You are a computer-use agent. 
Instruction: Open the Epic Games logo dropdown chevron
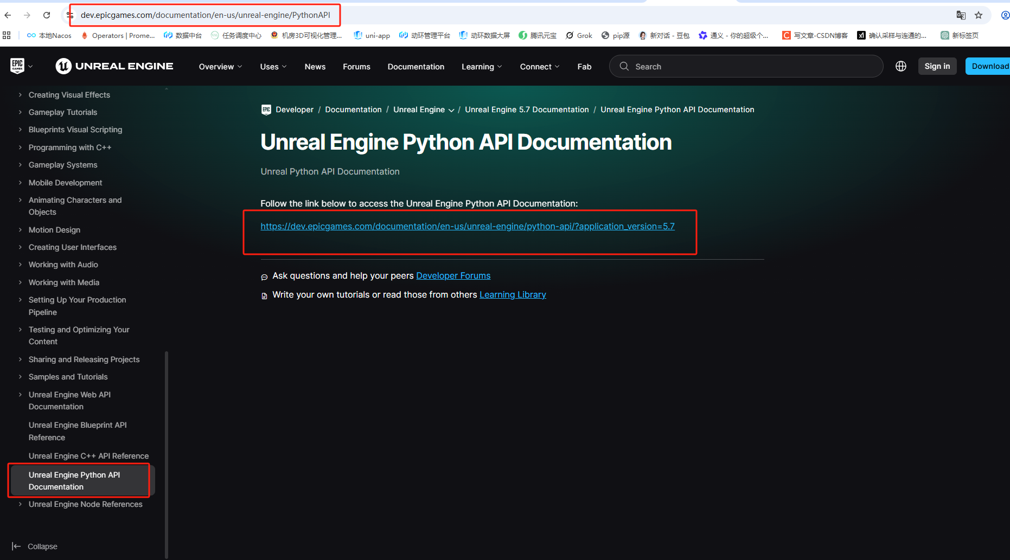click(30, 67)
